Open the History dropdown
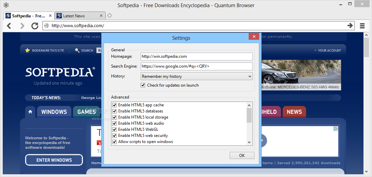The width and height of the screenshot is (372, 177). (x=196, y=76)
